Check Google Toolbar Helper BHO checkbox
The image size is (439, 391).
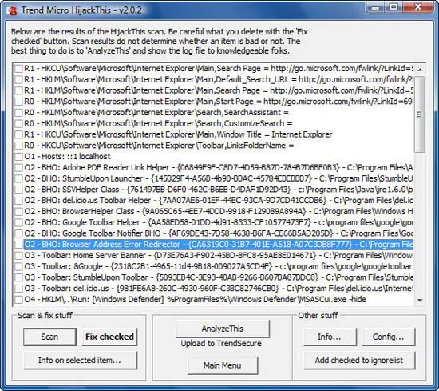pos(18,222)
